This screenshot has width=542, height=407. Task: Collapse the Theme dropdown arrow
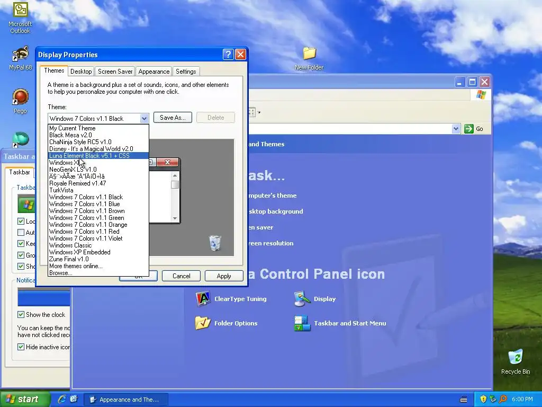coord(144,118)
